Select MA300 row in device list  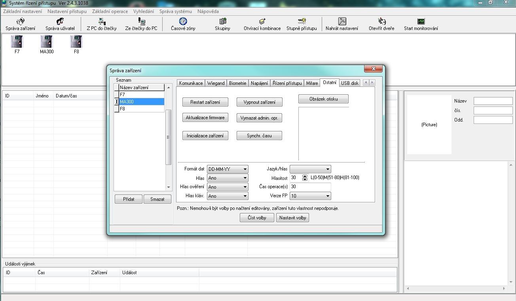tap(141, 102)
